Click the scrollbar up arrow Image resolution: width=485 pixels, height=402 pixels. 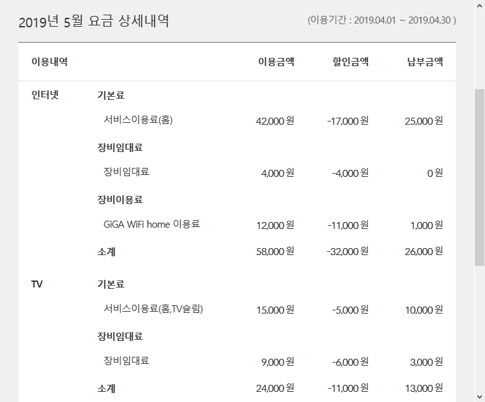tap(479, 6)
